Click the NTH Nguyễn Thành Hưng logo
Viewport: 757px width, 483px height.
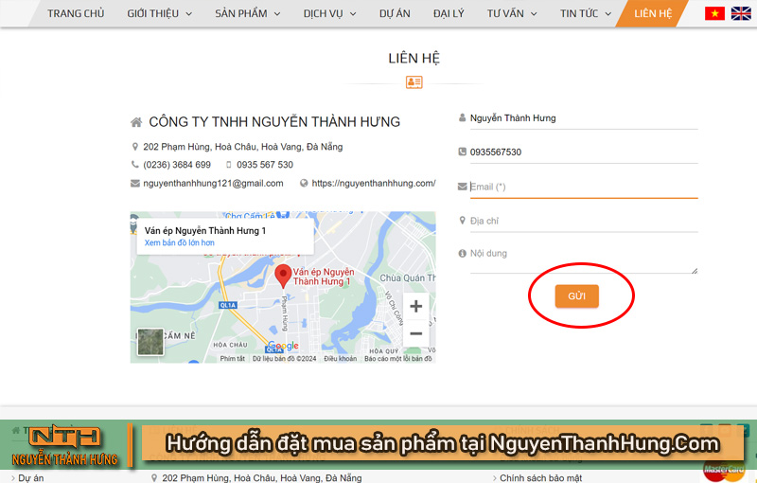point(65,445)
